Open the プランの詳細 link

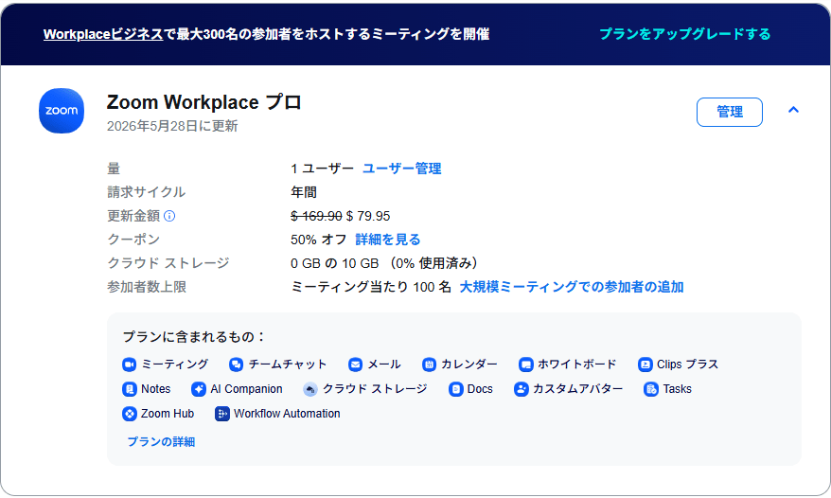[x=161, y=441]
